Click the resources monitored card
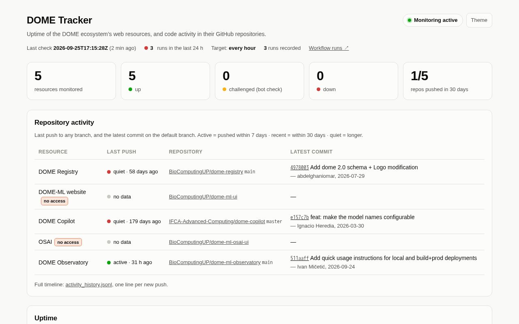This screenshot has width=519, height=324. (x=71, y=81)
